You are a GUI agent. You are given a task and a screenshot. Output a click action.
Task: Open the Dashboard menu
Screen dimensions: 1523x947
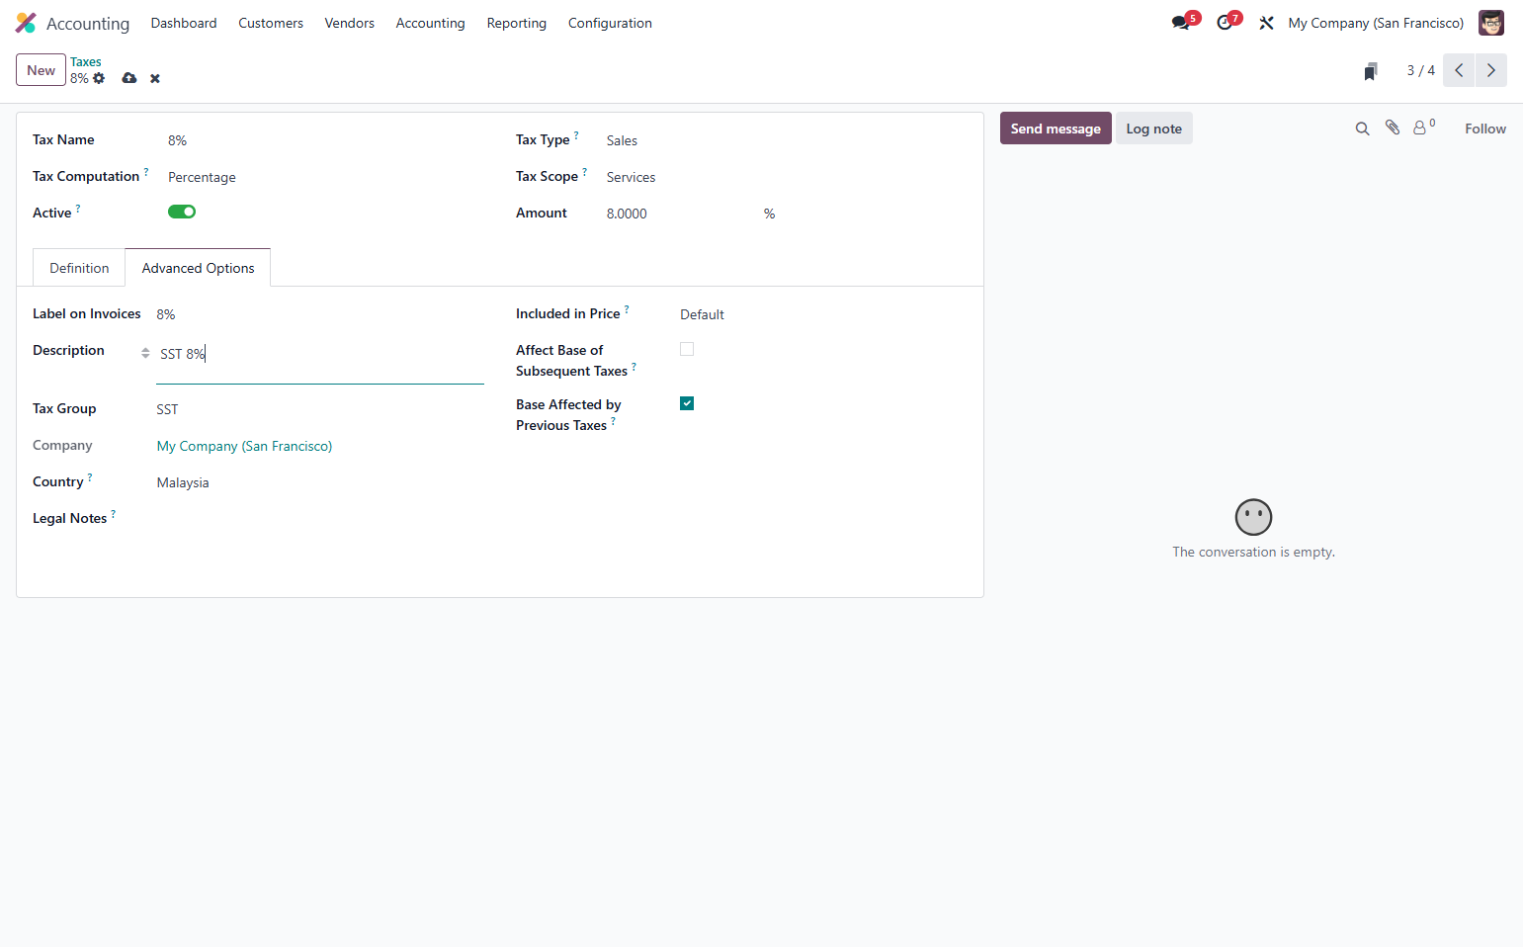pyautogui.click(x=184, y=23)
